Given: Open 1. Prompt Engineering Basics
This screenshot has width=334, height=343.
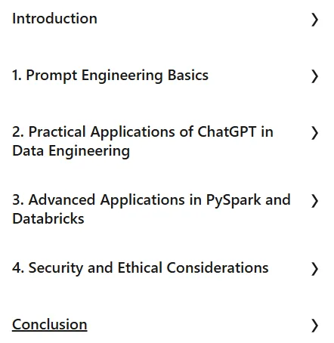Looking at the screenshot, I should (x=110, y=76).
